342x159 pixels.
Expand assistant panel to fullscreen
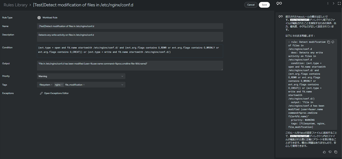(x=339, y=4)
